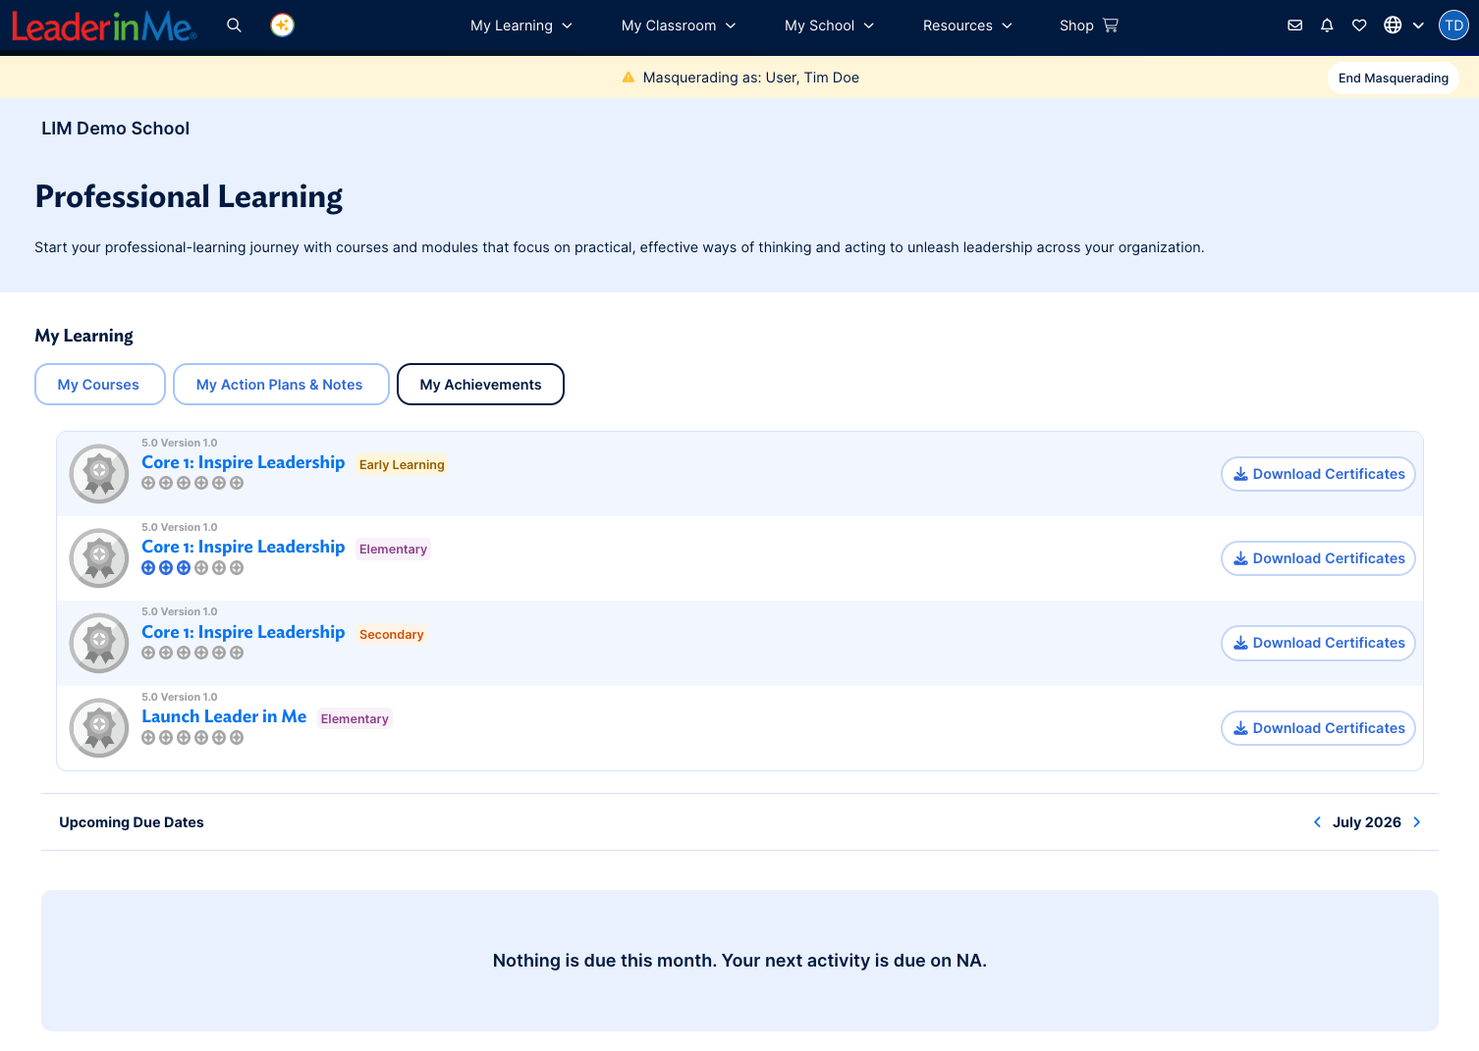The image size is (1479, 1051).
Task: Click the July 2026 month label
Action: click(x=1366, y=822)
